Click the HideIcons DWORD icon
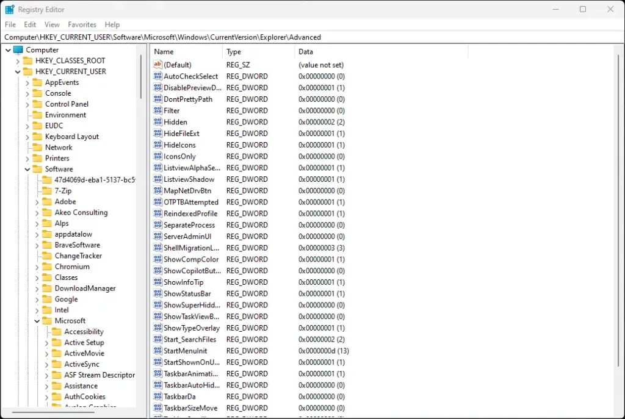 158,145
